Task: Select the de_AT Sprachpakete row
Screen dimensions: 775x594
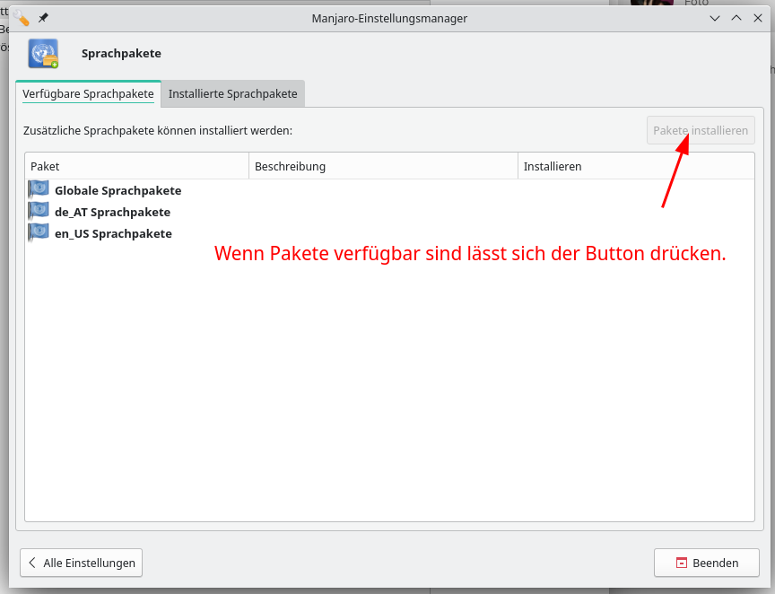Action: [x=389, y=212]
